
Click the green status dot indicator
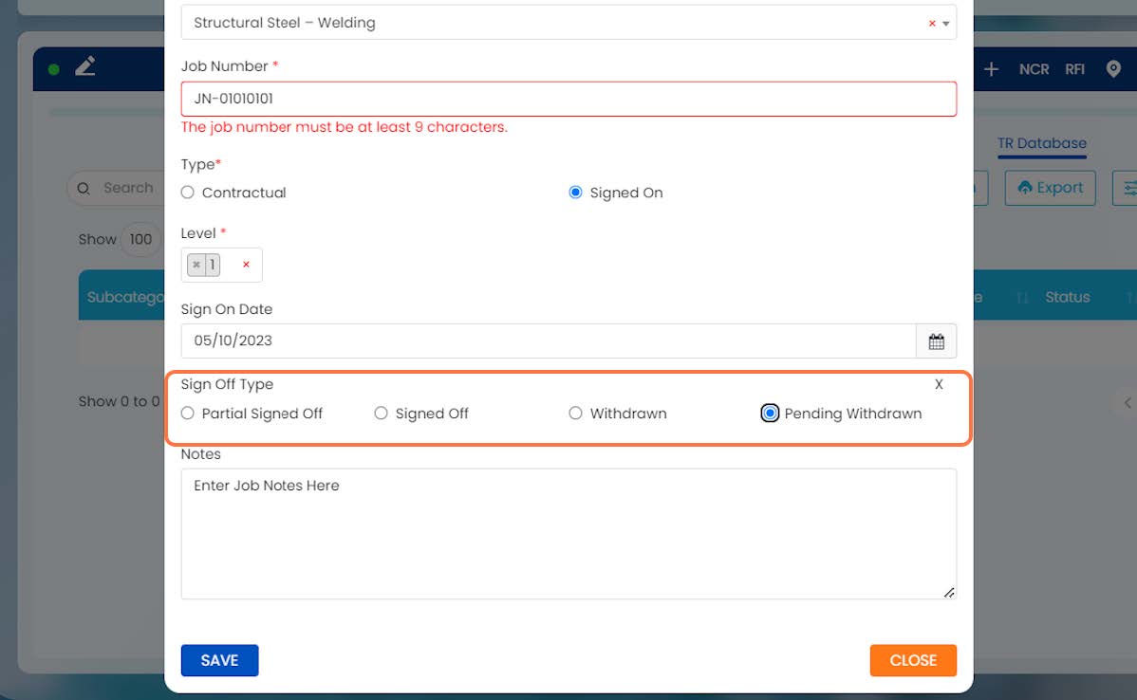pyautogui.click(x=54, y=69)
